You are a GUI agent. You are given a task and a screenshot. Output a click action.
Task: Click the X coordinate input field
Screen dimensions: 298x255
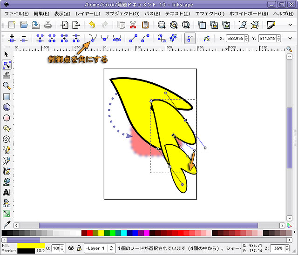[236, 38]
